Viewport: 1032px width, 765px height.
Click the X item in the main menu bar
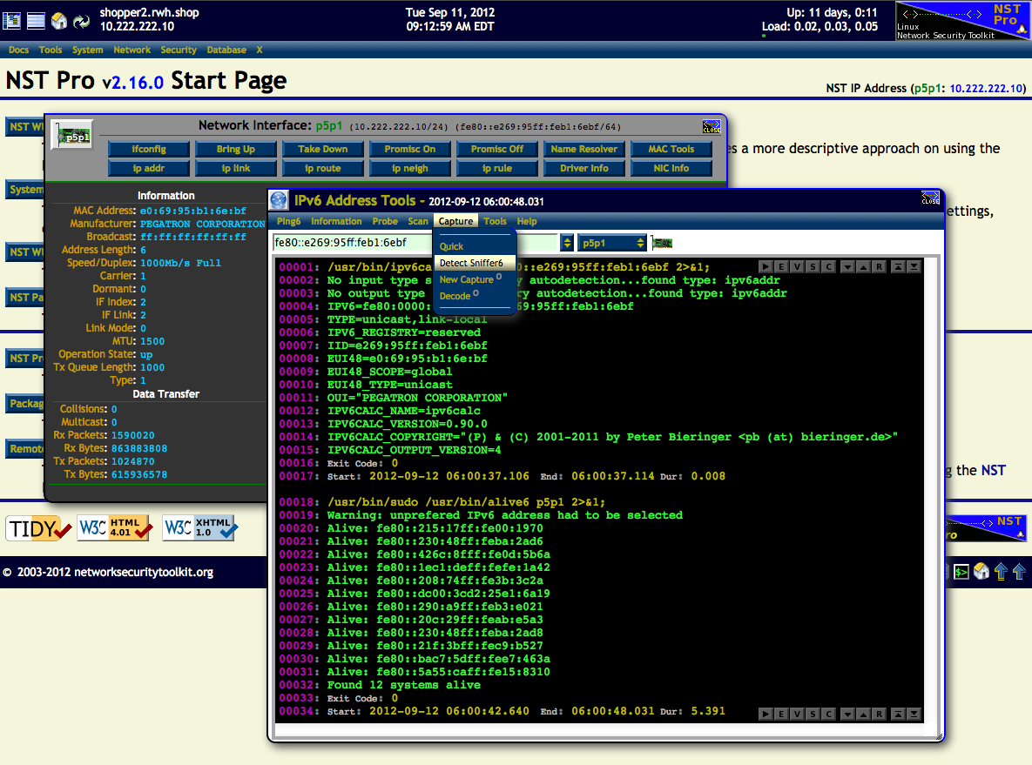tap(260, 50)
